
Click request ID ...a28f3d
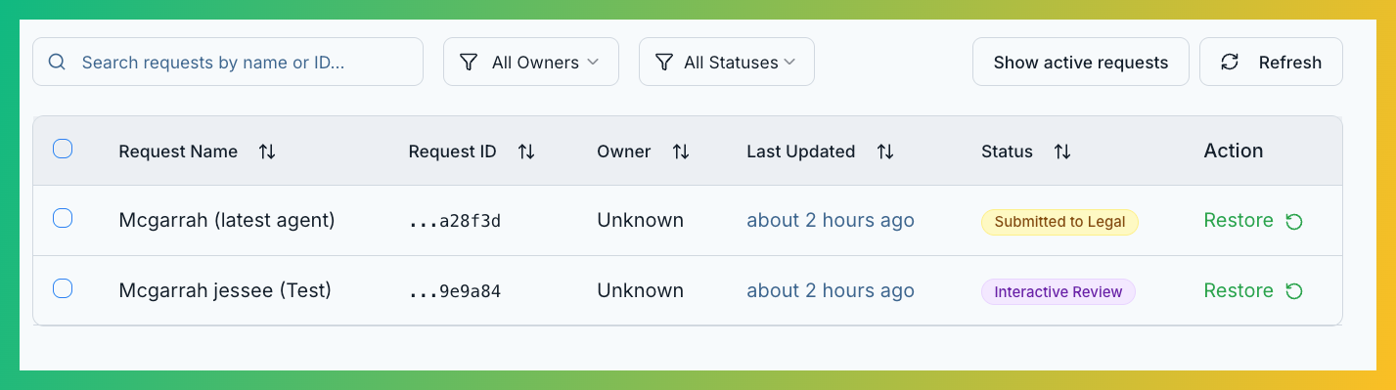pos(455,221)
